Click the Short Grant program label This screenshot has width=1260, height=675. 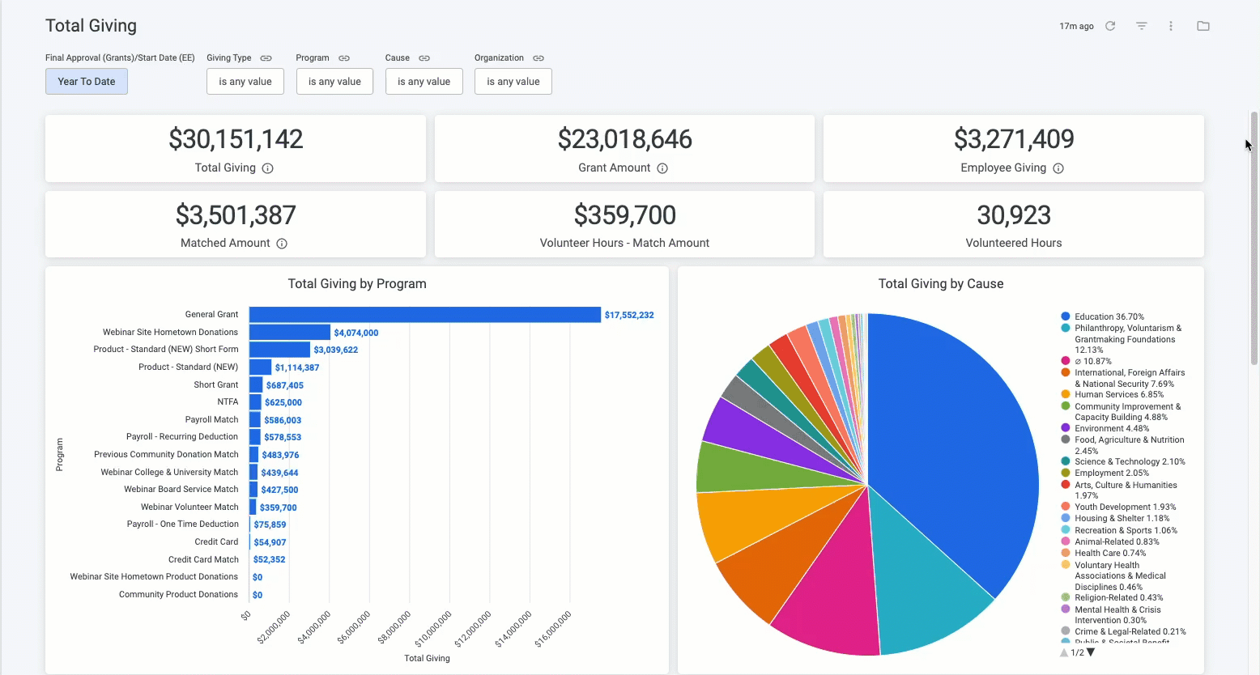(216, 385)
